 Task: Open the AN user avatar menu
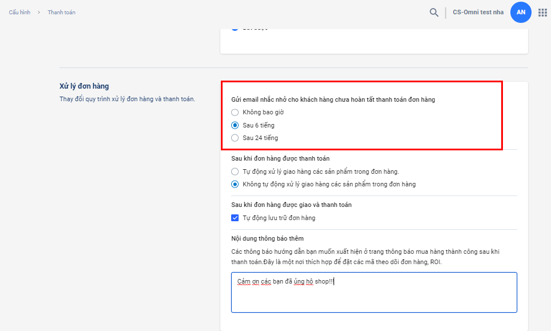pos(521,13)
